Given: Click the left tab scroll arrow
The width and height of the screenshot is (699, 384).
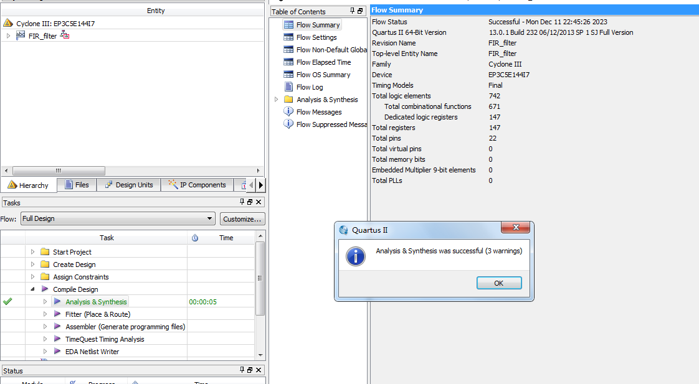Looking at the screenshot, I should tap(252, 184).
